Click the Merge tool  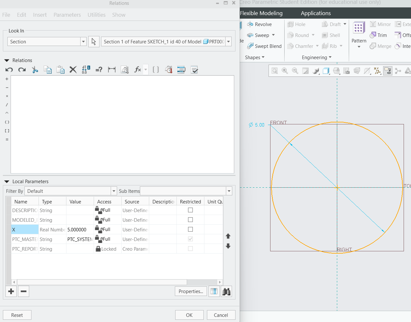click(x=381, y=46)
